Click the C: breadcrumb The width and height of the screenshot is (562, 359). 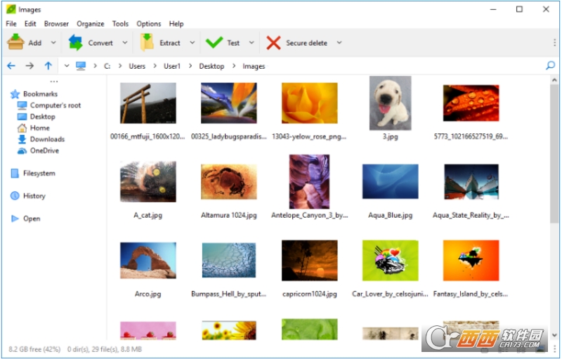coord(107,66)
